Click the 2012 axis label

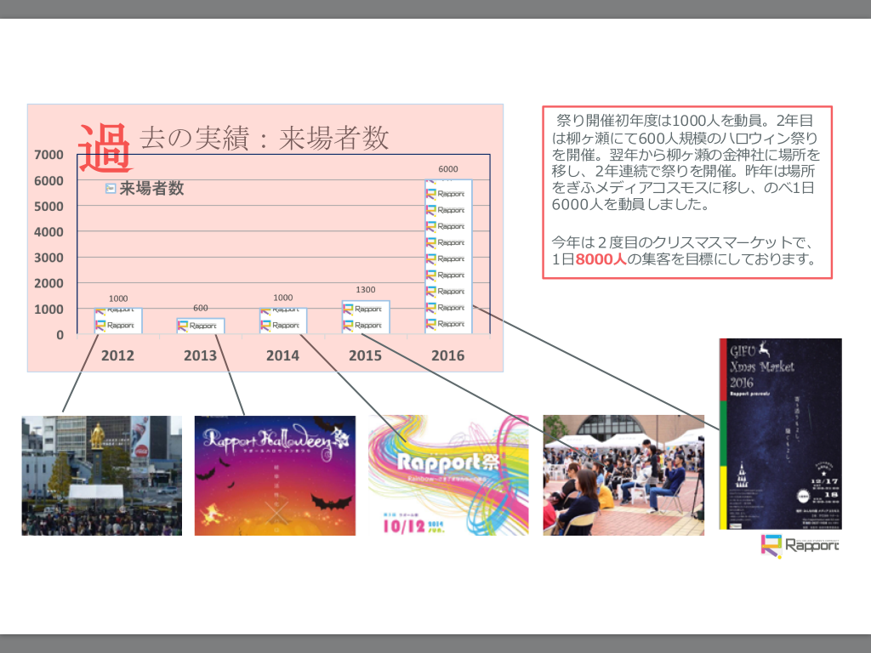pos(117,355)
